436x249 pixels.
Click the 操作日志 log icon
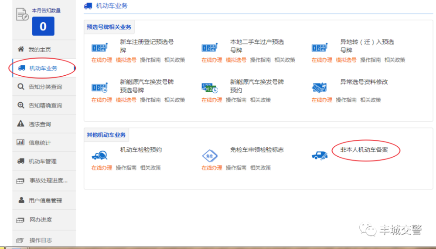coord(20,240)
